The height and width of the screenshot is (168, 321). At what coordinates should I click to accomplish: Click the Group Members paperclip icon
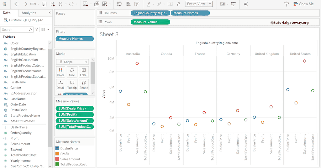tap(159, 4)
